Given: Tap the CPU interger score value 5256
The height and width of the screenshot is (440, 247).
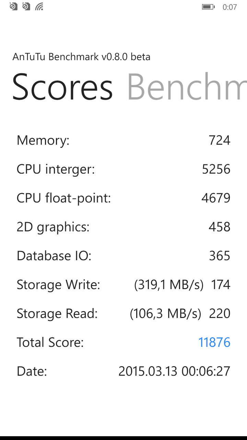Looking at the screenshot, I should (x=216, y=169).
